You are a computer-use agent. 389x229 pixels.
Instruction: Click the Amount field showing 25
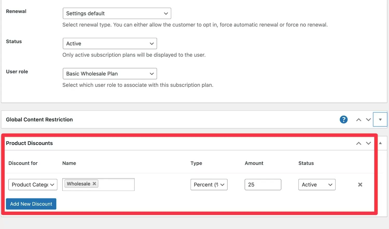click(263, 185)
